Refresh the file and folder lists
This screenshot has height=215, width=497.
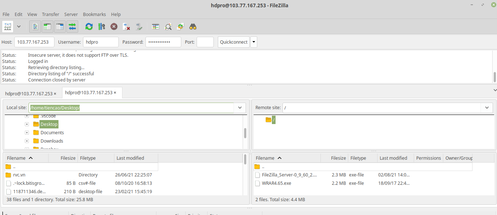[x=89, y=27]
